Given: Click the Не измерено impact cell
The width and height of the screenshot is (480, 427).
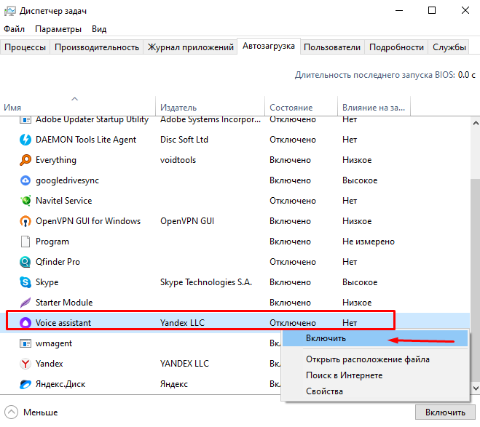Looking at the screenshot, I should pos(369,242).
